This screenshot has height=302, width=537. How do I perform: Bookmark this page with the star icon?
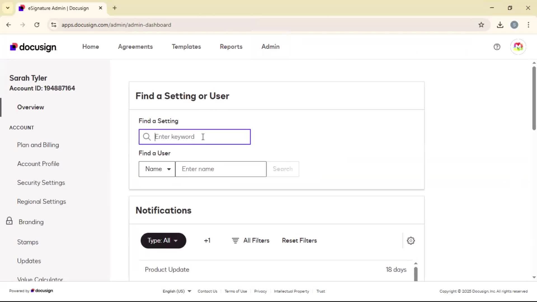(481, 25)
